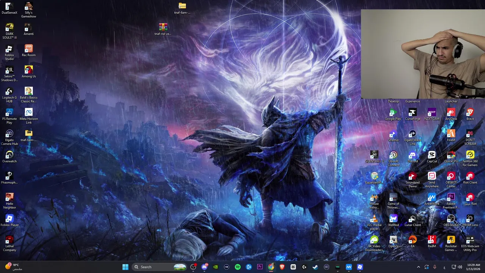Open Spotify from the taskbar
This screenshot has width=485, height=273.
(238, 267)
